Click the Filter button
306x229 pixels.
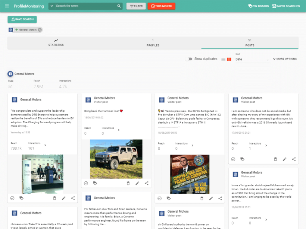(136, 6)
